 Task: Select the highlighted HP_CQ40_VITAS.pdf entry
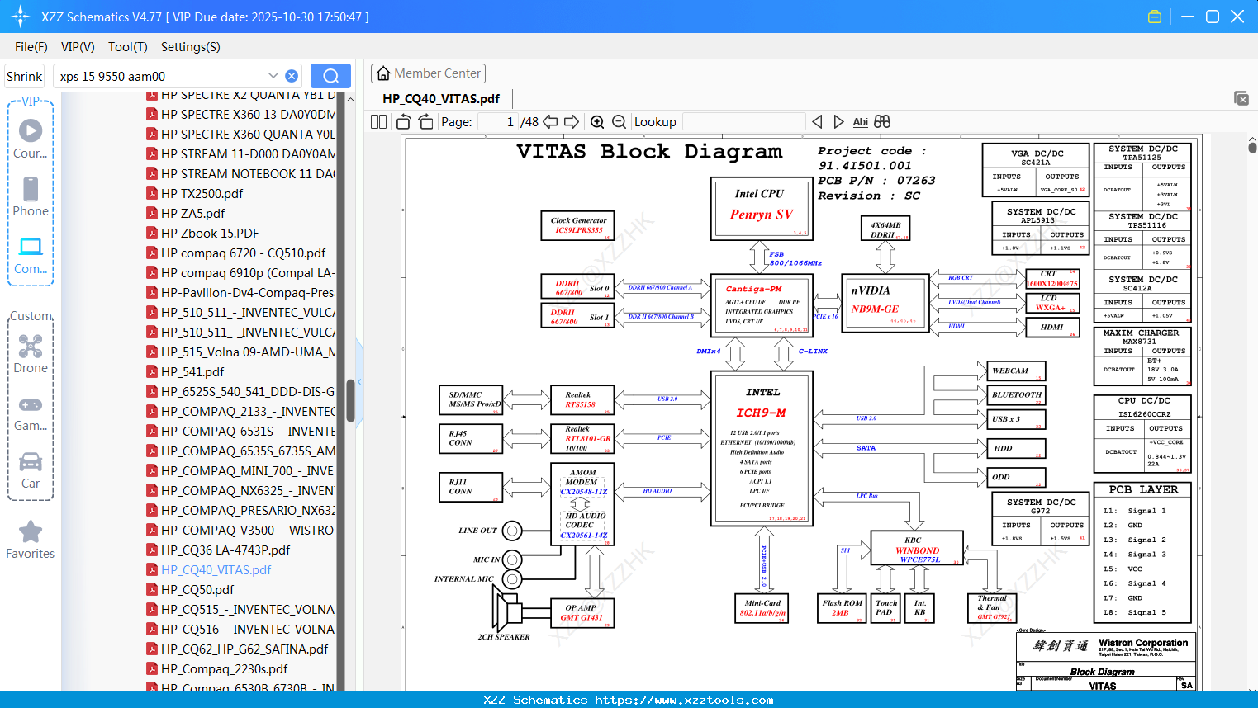click(x=216, y=569)
